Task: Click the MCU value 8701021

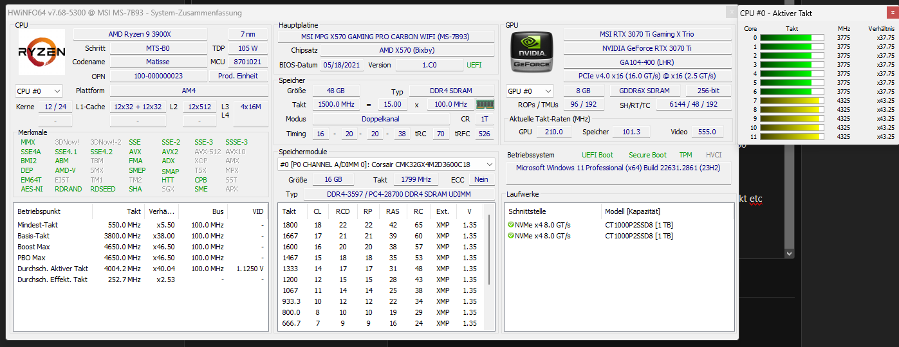Action: click(x=247, y=62)
